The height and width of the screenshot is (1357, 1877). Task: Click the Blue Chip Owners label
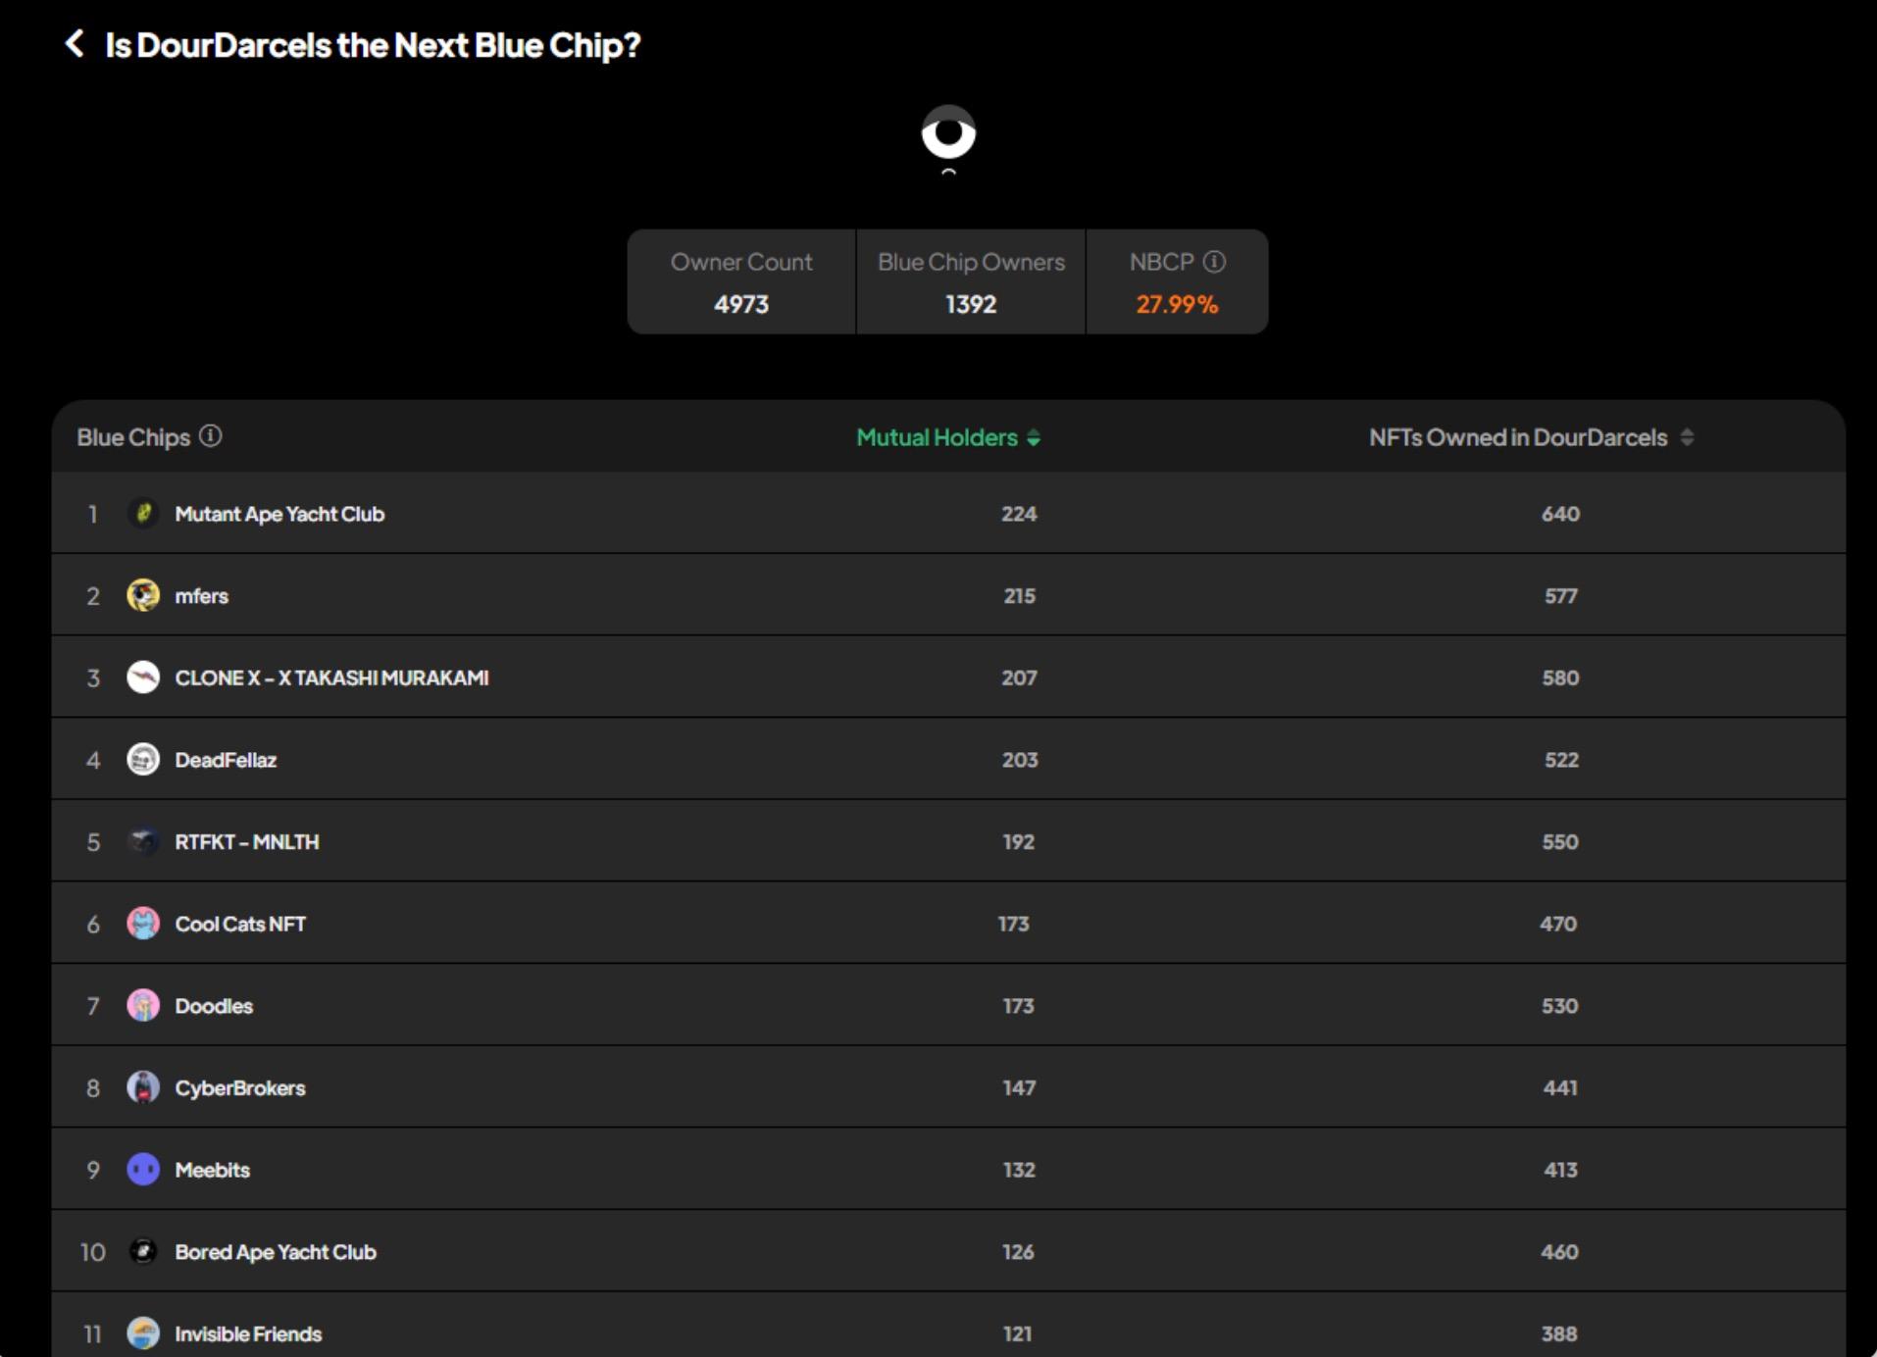pos(971,262)
